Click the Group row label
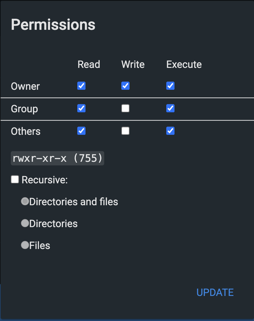 (x=24, y=109)
